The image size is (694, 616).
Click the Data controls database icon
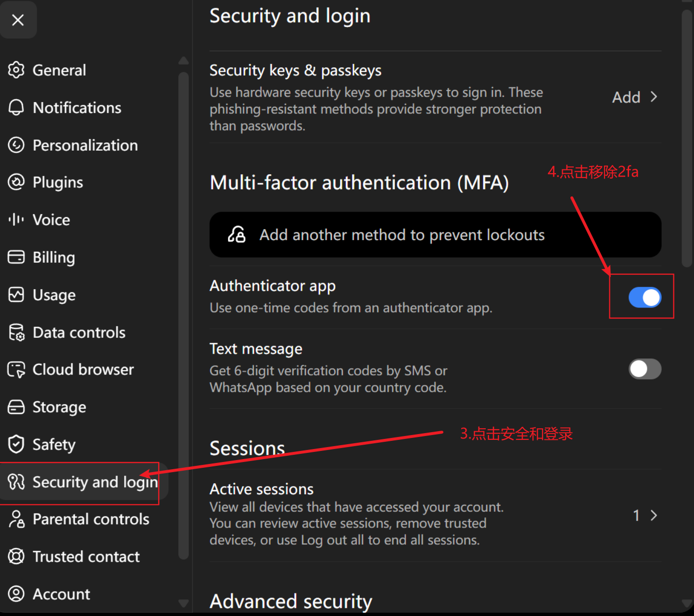pos(16,332)
